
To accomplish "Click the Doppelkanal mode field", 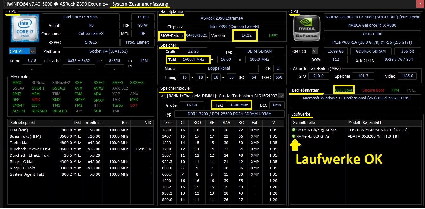I will click(219, 68).
